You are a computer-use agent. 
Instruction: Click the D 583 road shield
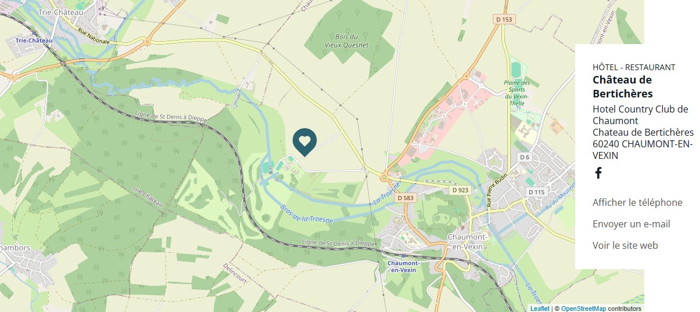click(406, 198)
